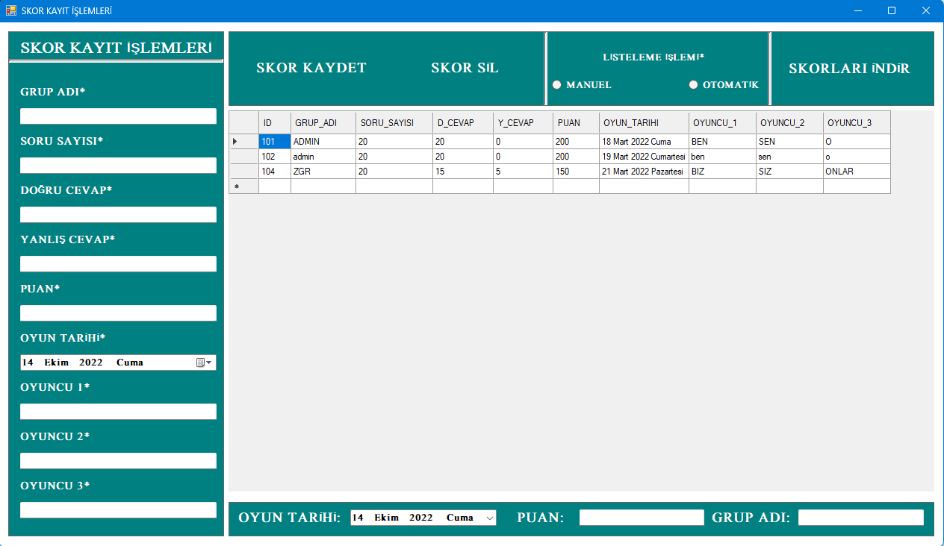Click the SKOR SİL button
The width and height of the screenshot is (944, 546).
click(465, 68)
